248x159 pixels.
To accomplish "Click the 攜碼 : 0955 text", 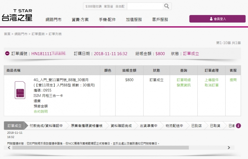I will tap(43, 90).
